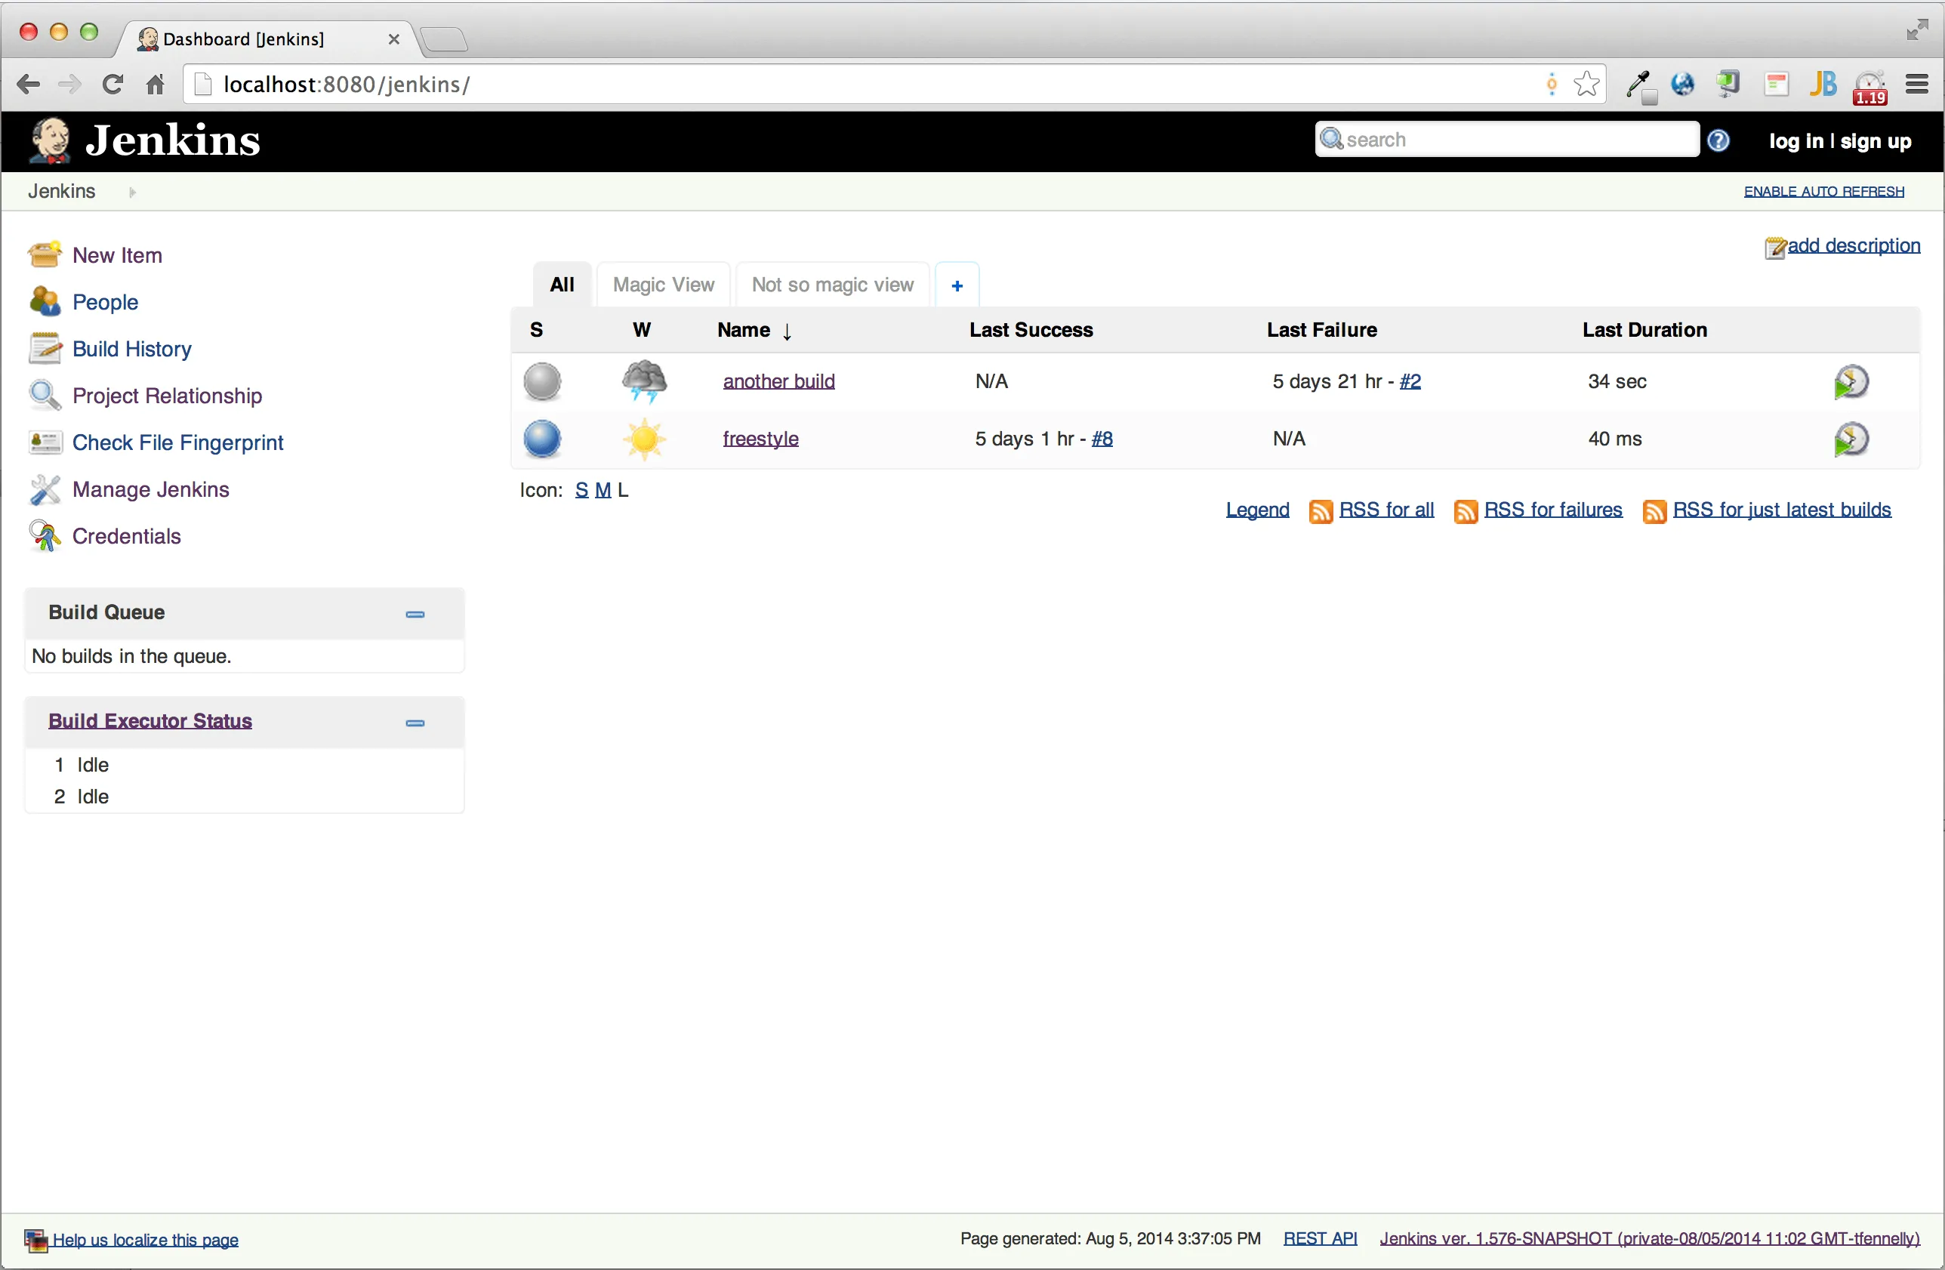Click the New Item sidebar icon
Screen dimensions: 1945x1270
tap(45, 254)
